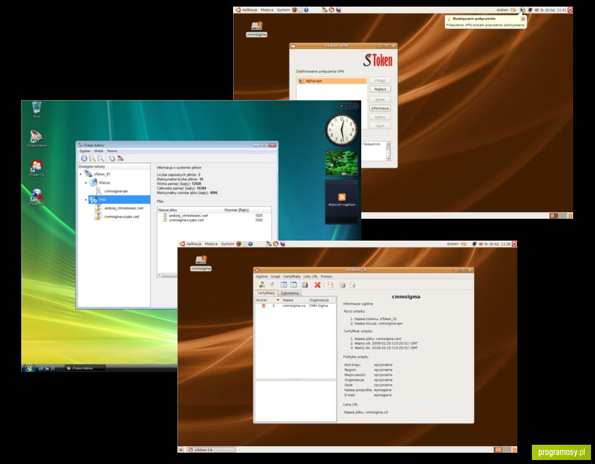Click the Windows Vista Start orb

click(x=29, y=368)
